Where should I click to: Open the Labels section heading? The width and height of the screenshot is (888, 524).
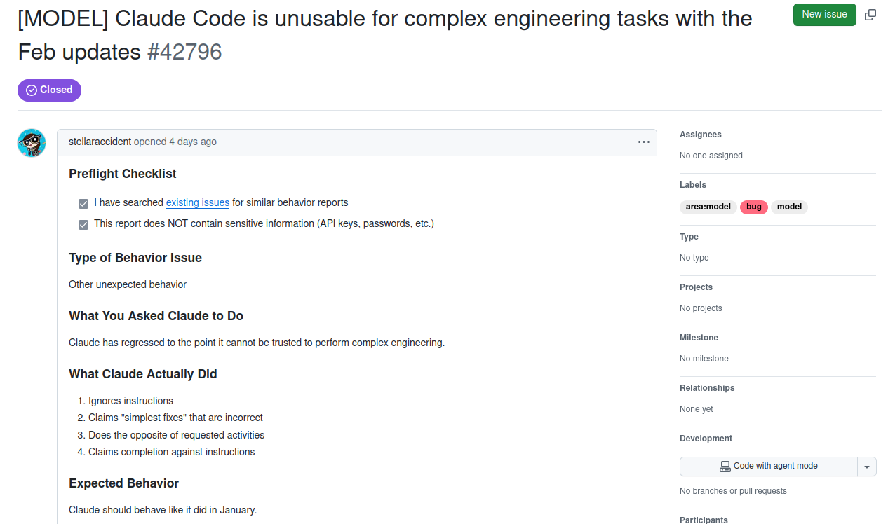pyautogui.click(x=693, y=185)
